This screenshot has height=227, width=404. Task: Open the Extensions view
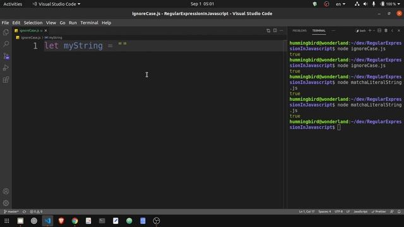point(6,79)
